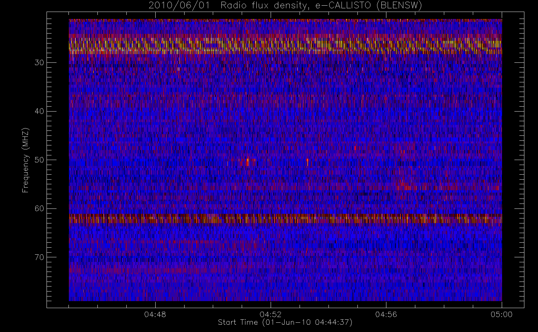538x332 pixels.
Task: Click the 30 frequency tick label
Action: pyautogui.click(x=39, y=63)
